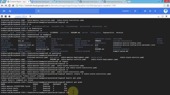Click the STATUS column header in pods output
The height and width of the screenshot is (95, 170).
click(x=46, y=84)
